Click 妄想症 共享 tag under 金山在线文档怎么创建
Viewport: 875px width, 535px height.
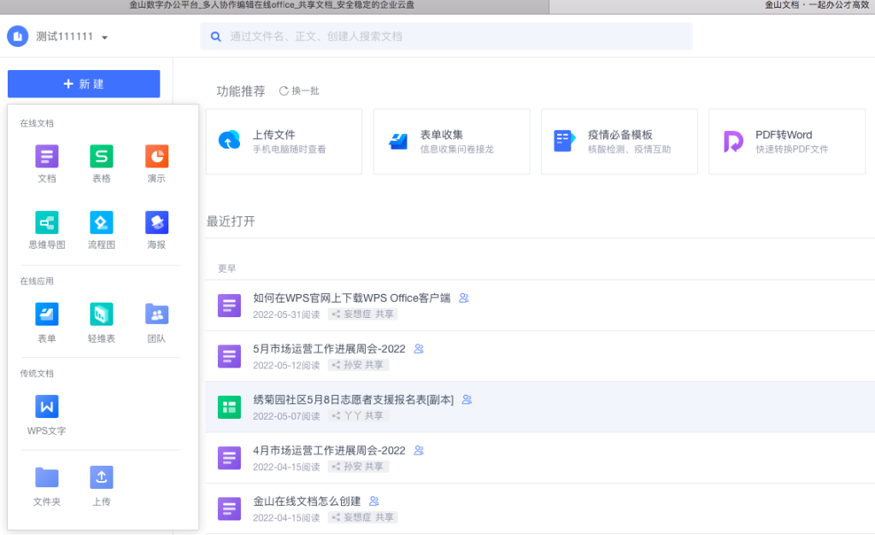coord(362,517)
